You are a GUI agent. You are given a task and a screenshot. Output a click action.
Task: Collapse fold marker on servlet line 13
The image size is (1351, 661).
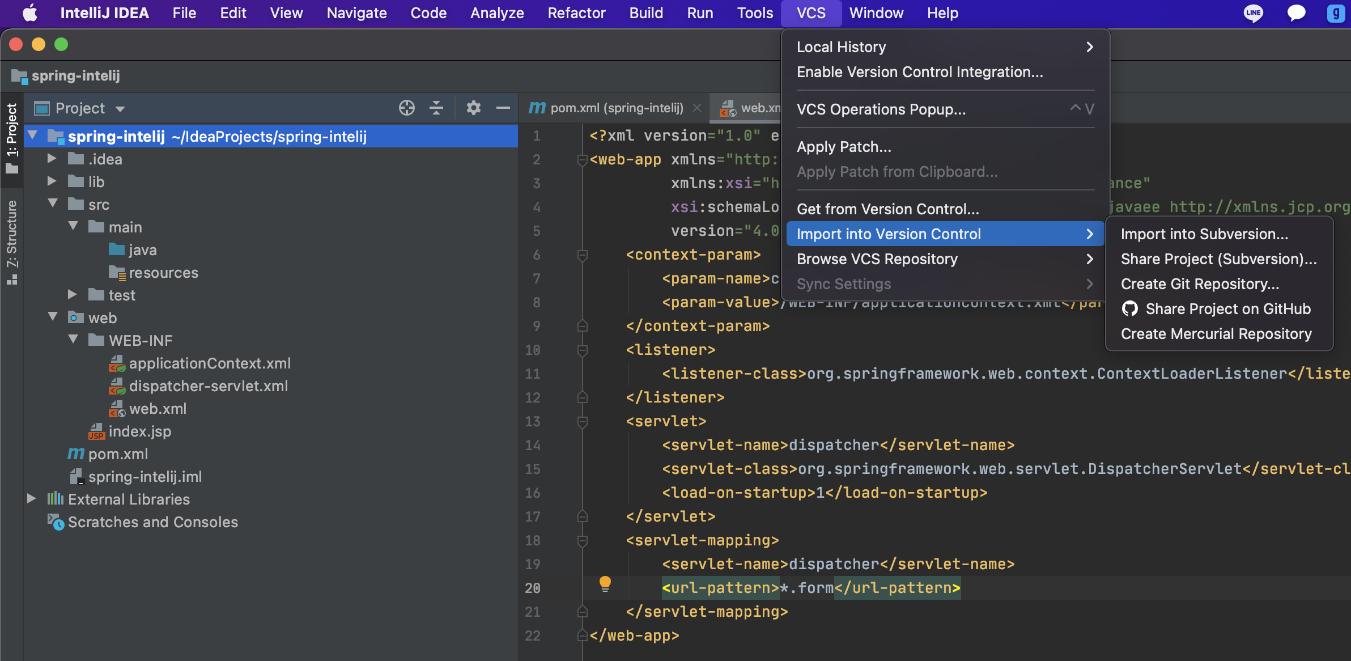(582, 422)
